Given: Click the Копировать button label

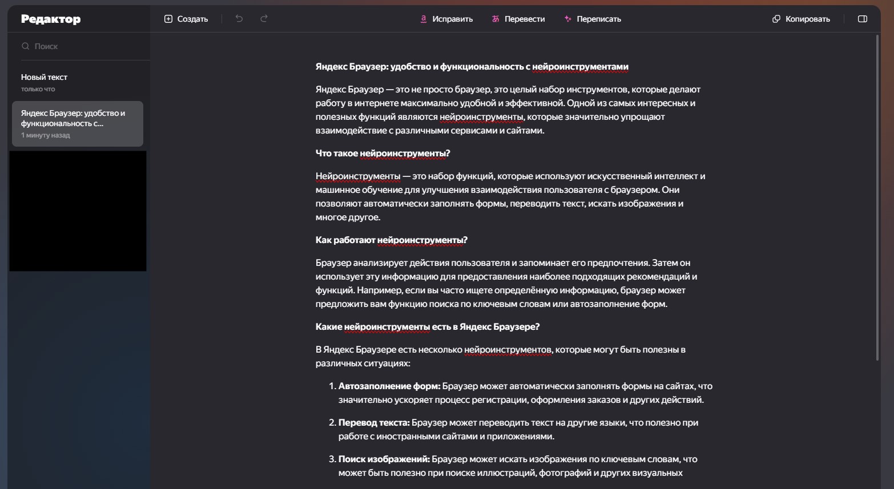Looking at the screenshot, I should pyautogui.click(x=808, y=19).
